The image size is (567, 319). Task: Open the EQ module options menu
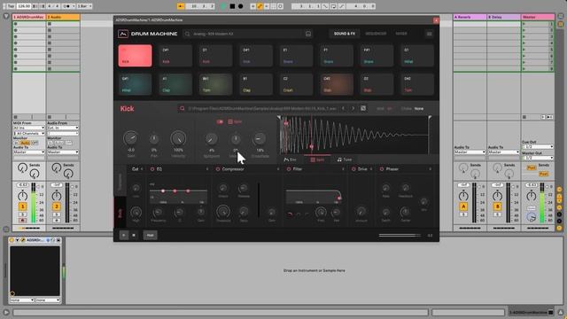pos(207,169)
